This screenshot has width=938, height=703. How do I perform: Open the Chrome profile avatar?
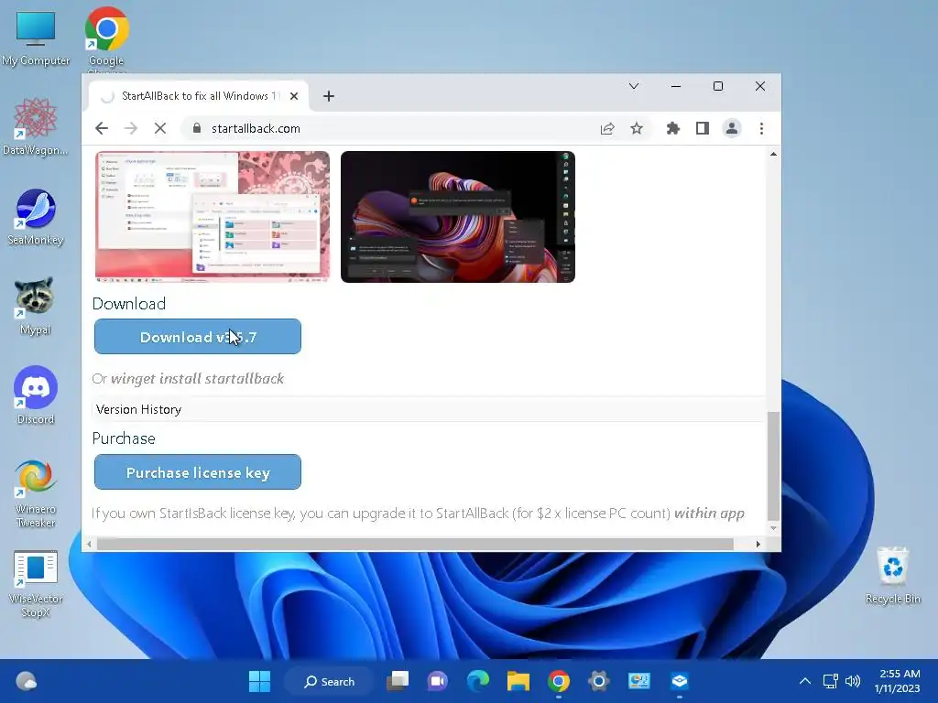[732, 128]
